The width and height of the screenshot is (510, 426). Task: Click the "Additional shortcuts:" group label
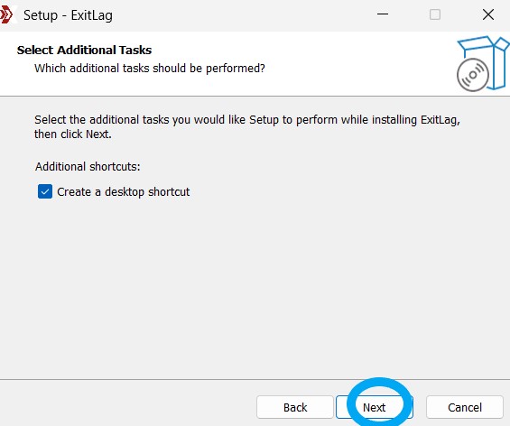[x=88, y=166]
